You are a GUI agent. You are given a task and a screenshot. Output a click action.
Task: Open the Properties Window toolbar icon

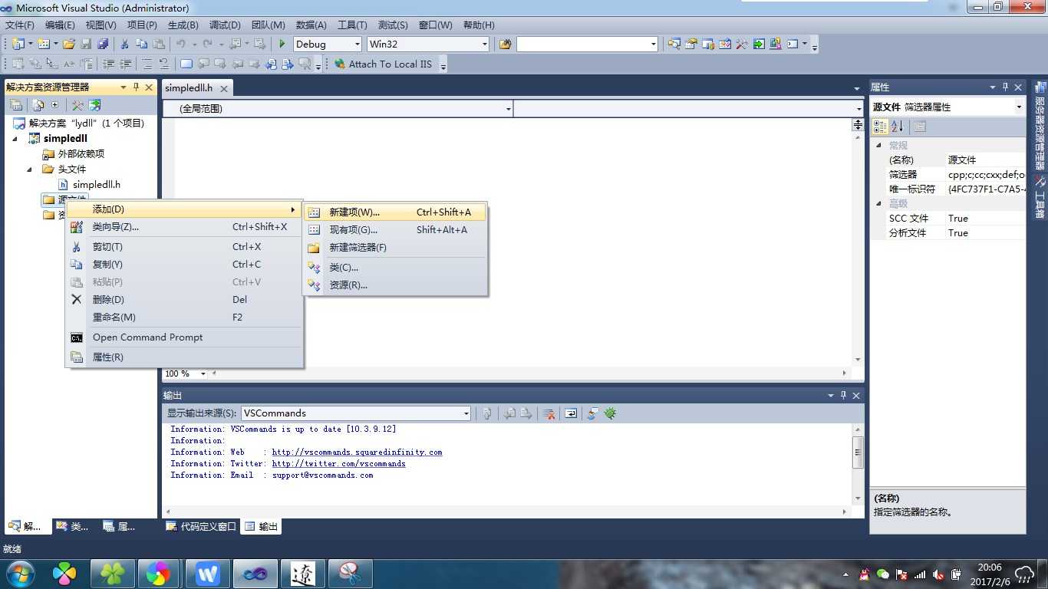pos(691,44)
